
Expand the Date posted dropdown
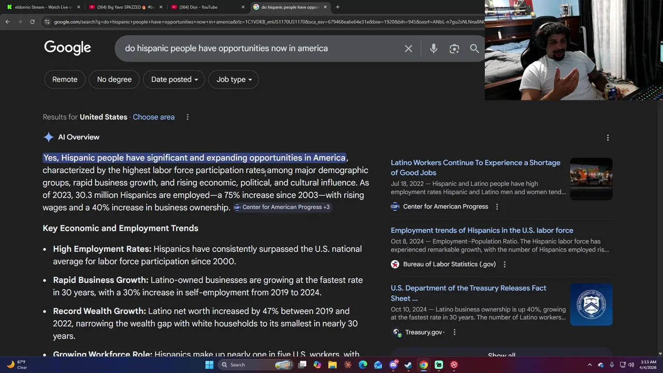(x=175, y=79)
